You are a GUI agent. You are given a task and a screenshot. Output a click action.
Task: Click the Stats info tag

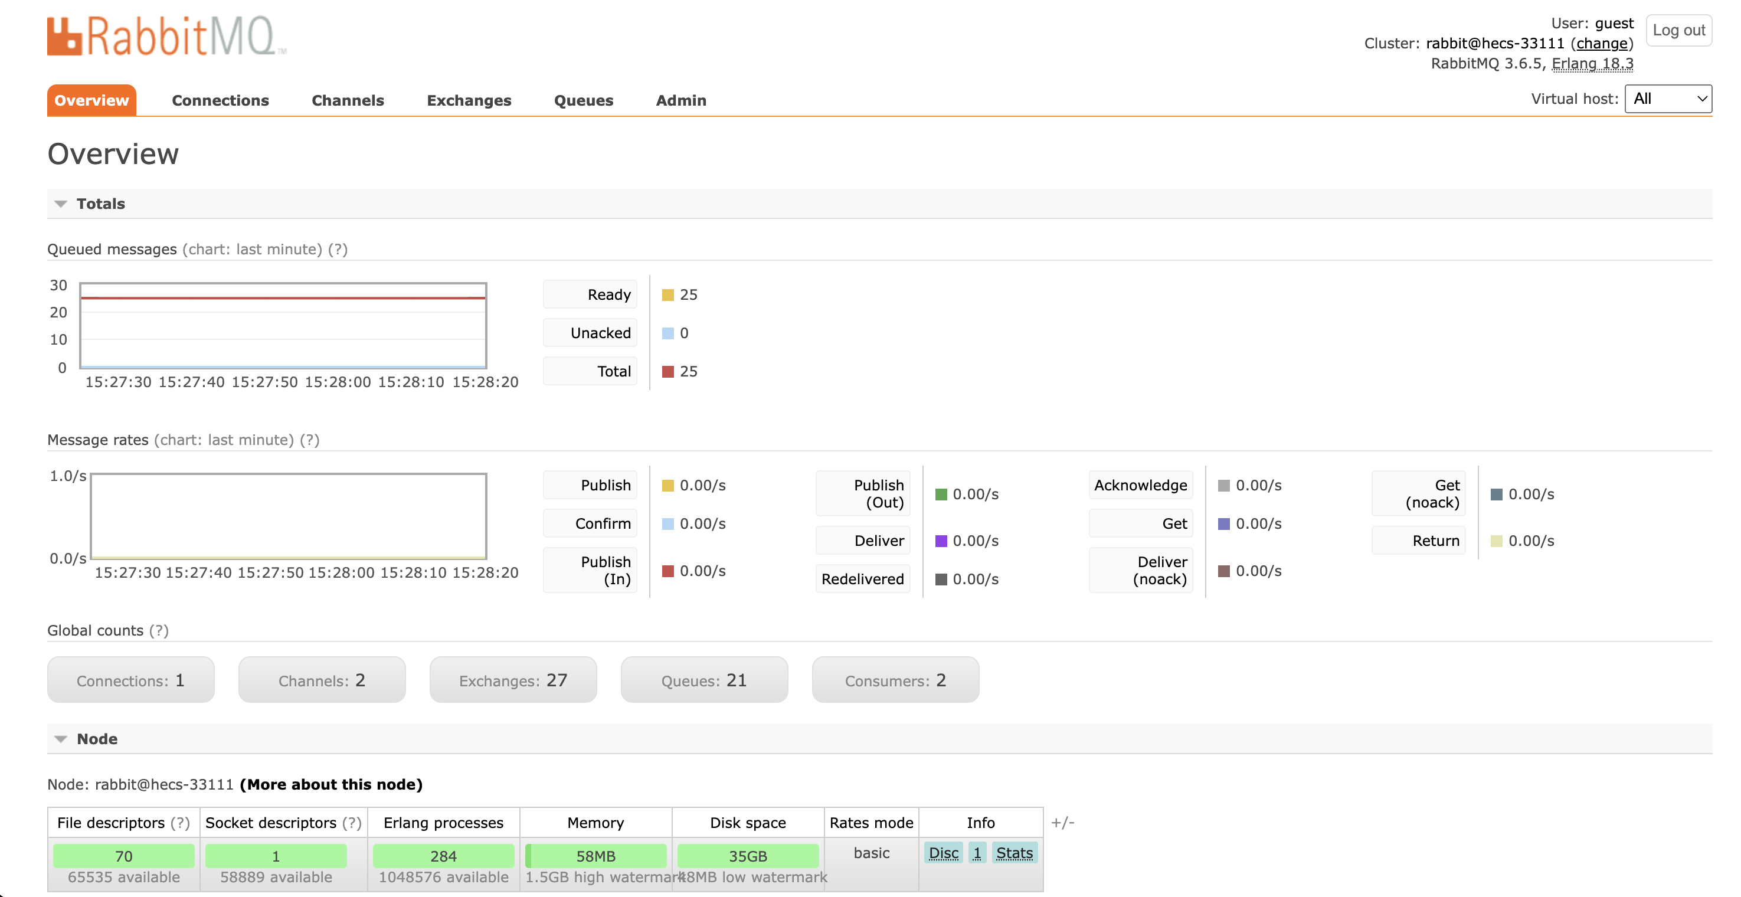tap(1014, 853)
